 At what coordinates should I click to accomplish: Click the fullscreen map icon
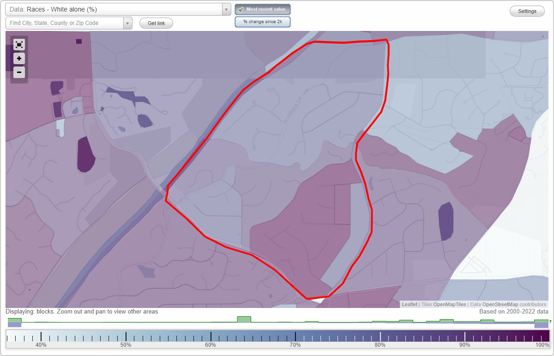click(x=19, y=44)
